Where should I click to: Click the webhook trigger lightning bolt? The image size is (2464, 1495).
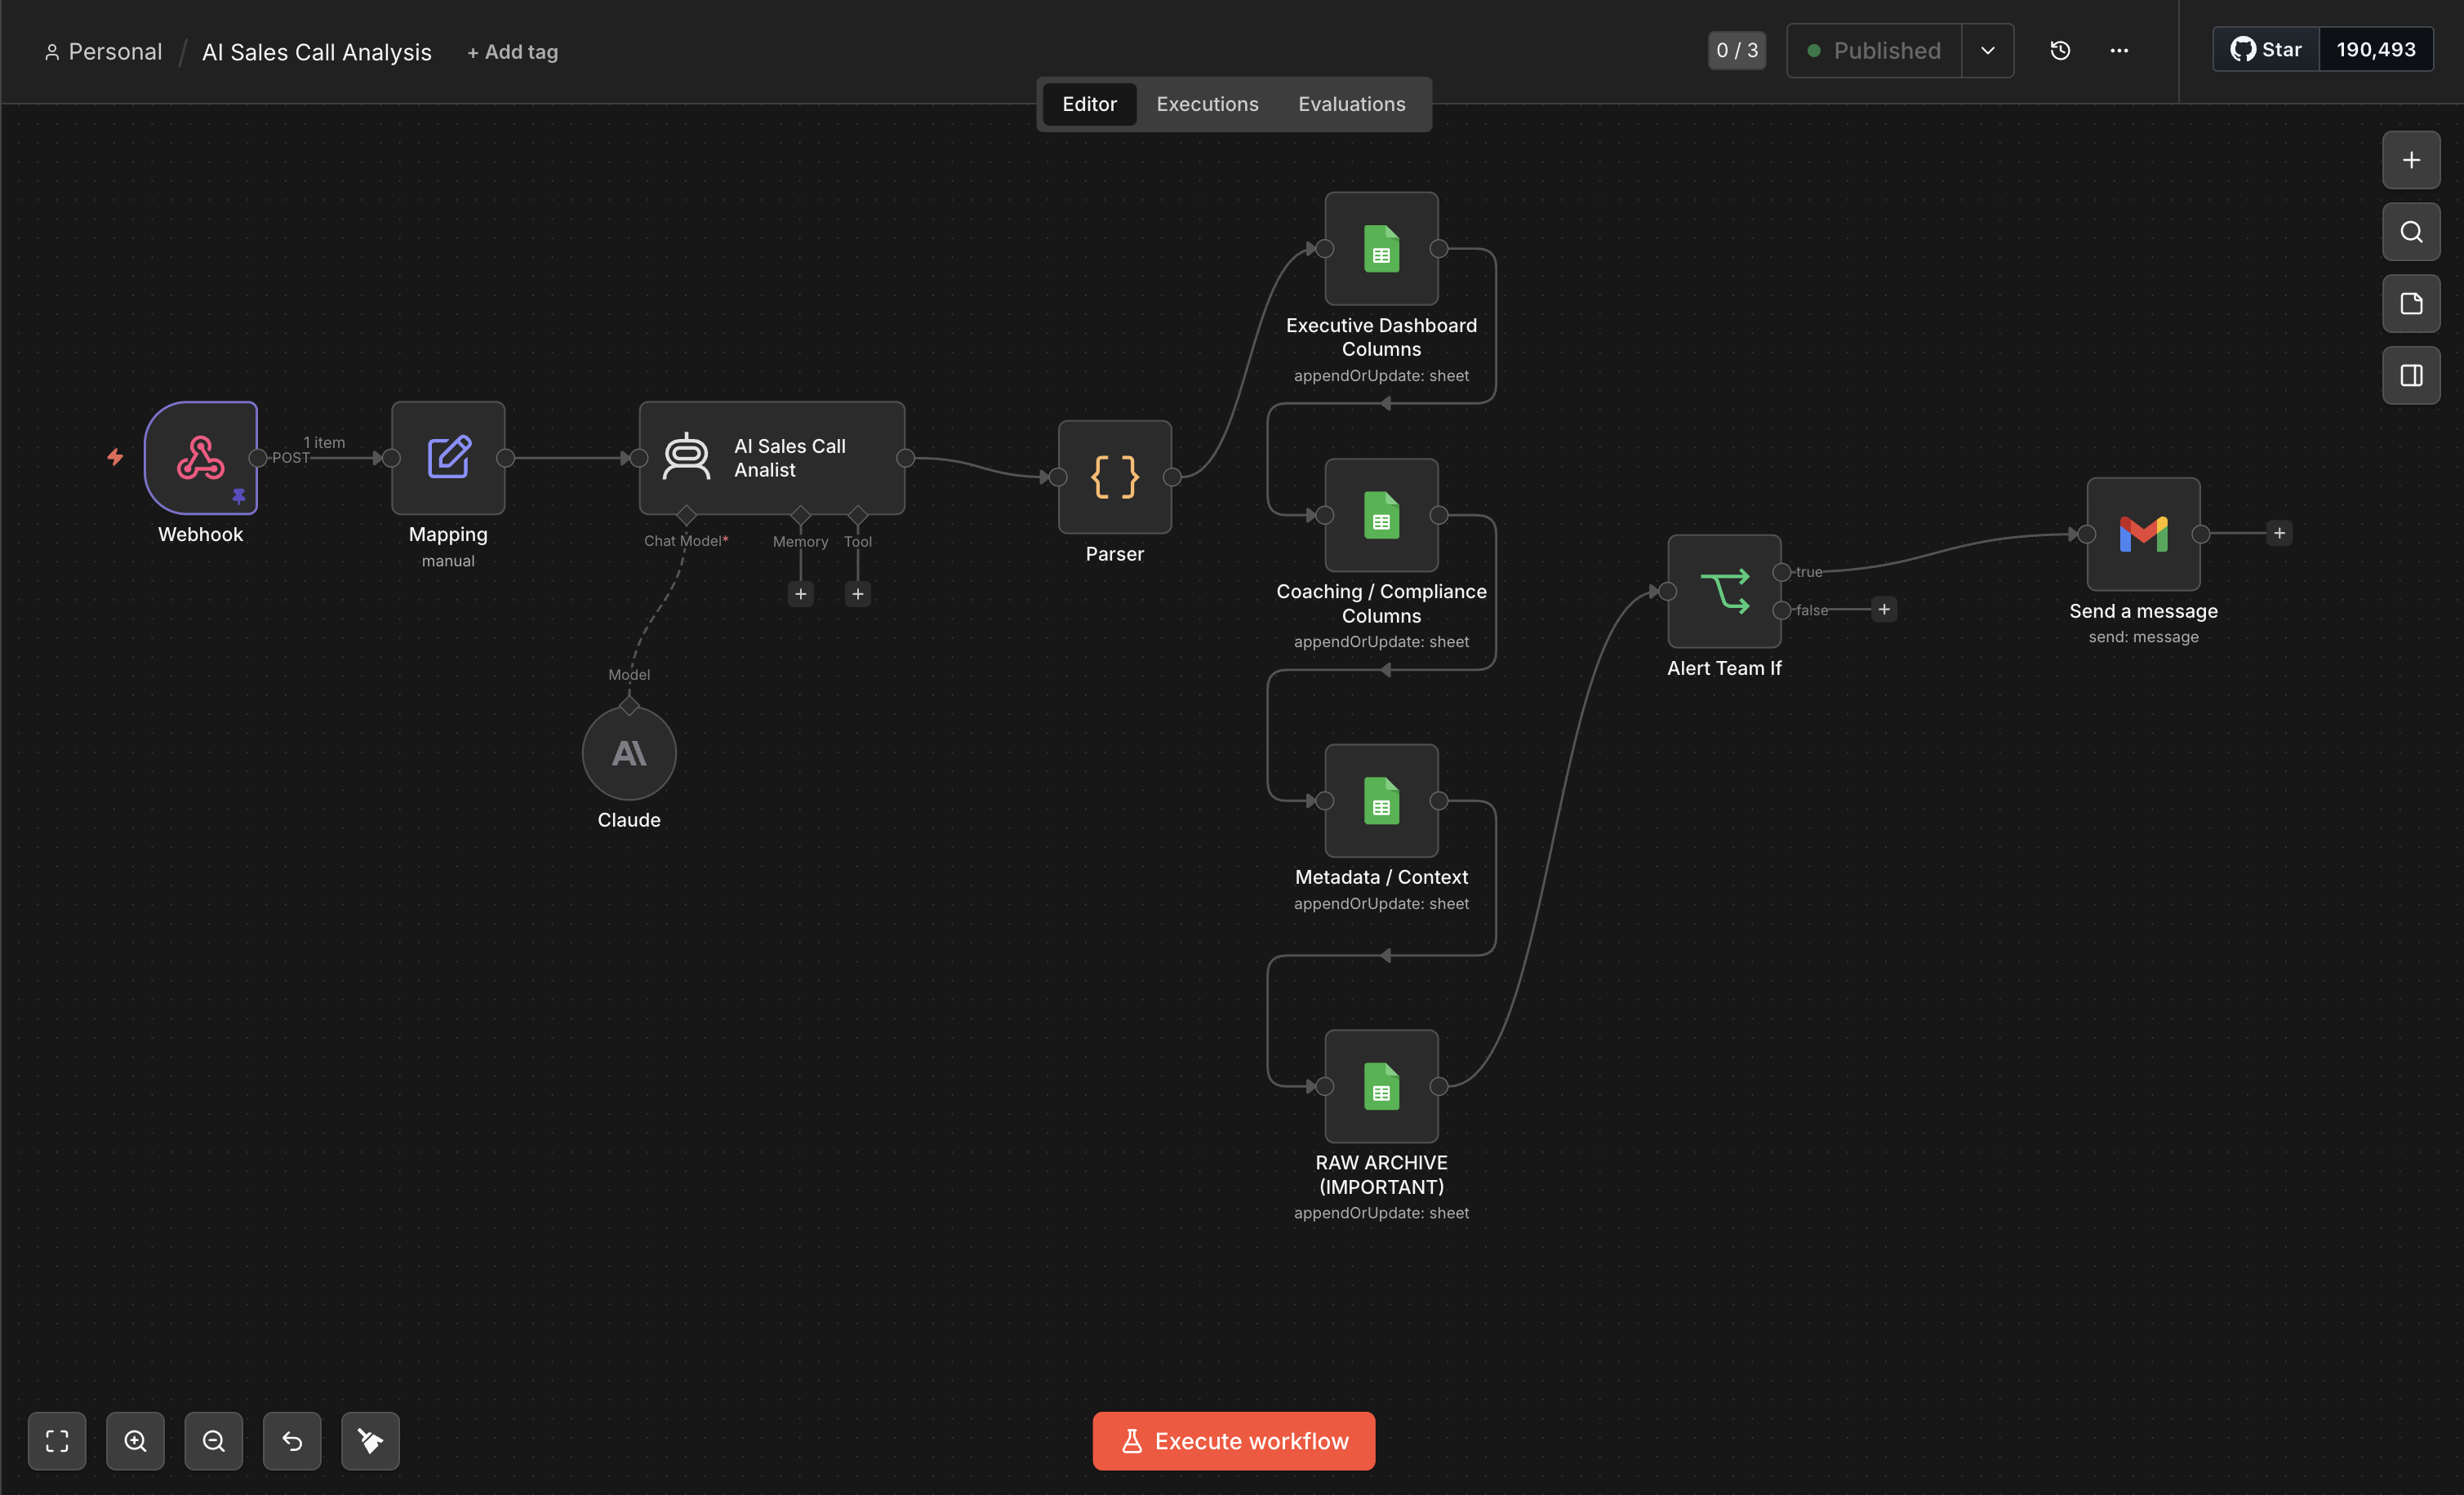[116, 457]
